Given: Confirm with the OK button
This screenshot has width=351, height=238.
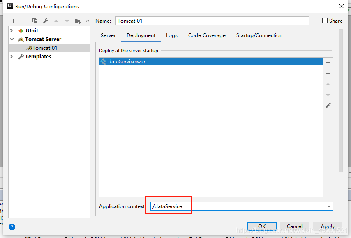Looking at the screenshot, I should tap(262, 226).
